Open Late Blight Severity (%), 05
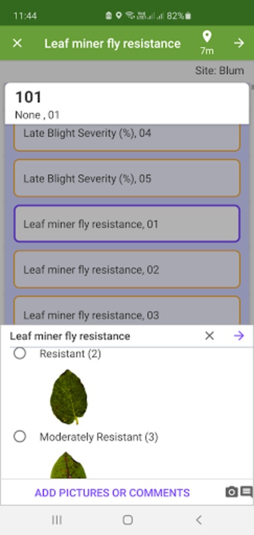Image resolution: width=254 pixels, height=535 pixels. point(127,178)
